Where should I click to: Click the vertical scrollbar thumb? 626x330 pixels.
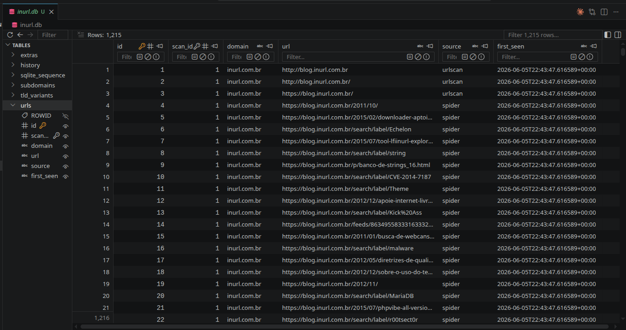(x=623, y=52)
